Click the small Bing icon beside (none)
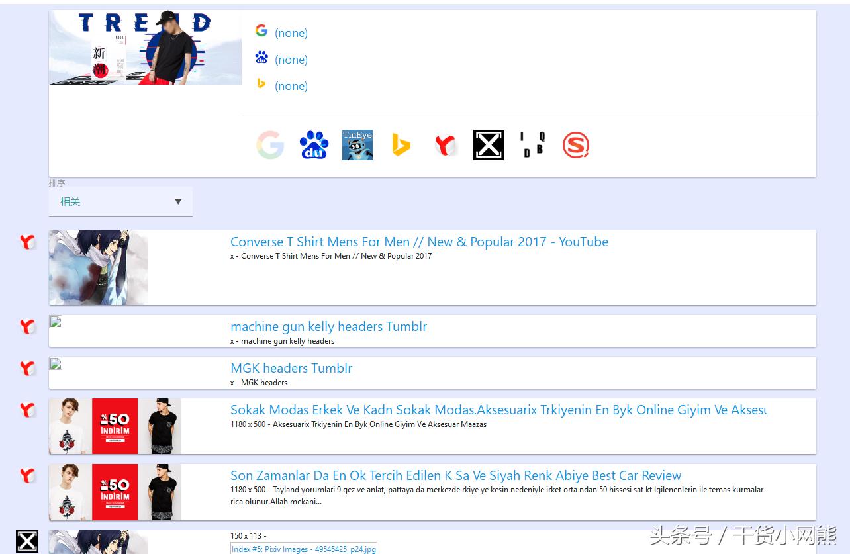Viewport: 850px width, 554px height. tap(261, 83)
